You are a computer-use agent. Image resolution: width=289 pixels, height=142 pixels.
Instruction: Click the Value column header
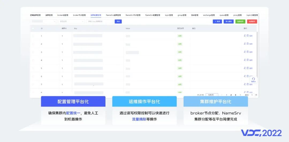click(128, 29)
